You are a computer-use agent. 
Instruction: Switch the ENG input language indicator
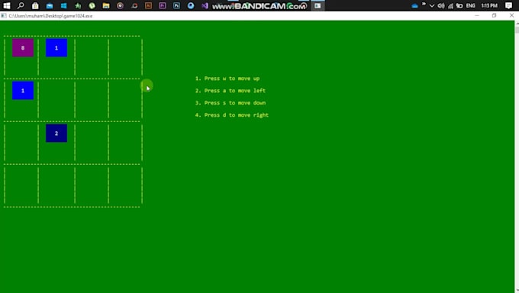click(470, 5)
